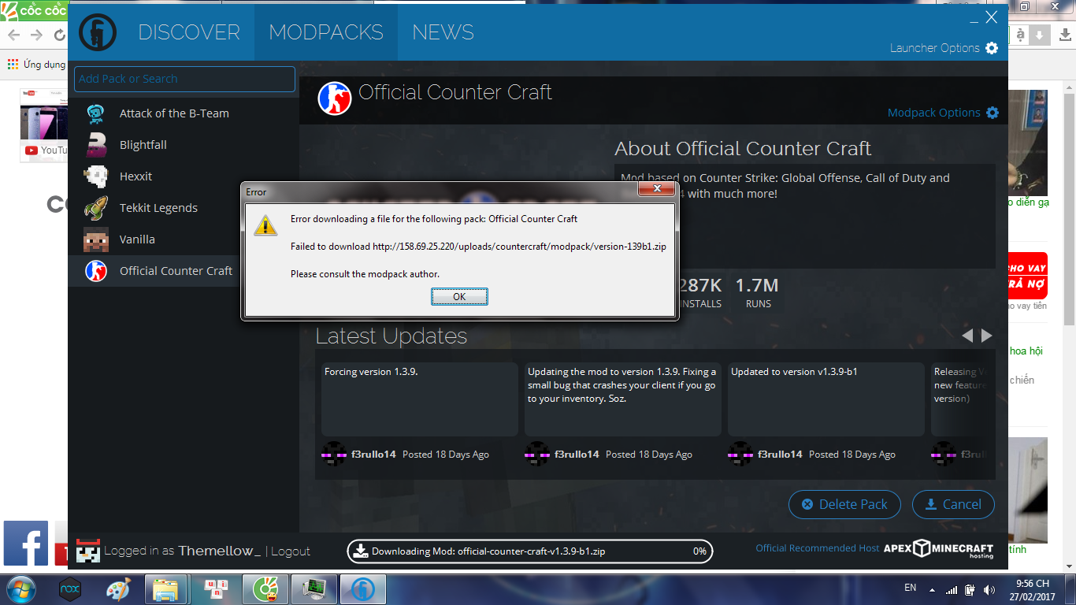Open the Updated to version v1.3.9-b1 card

click(x=826, y=399)
